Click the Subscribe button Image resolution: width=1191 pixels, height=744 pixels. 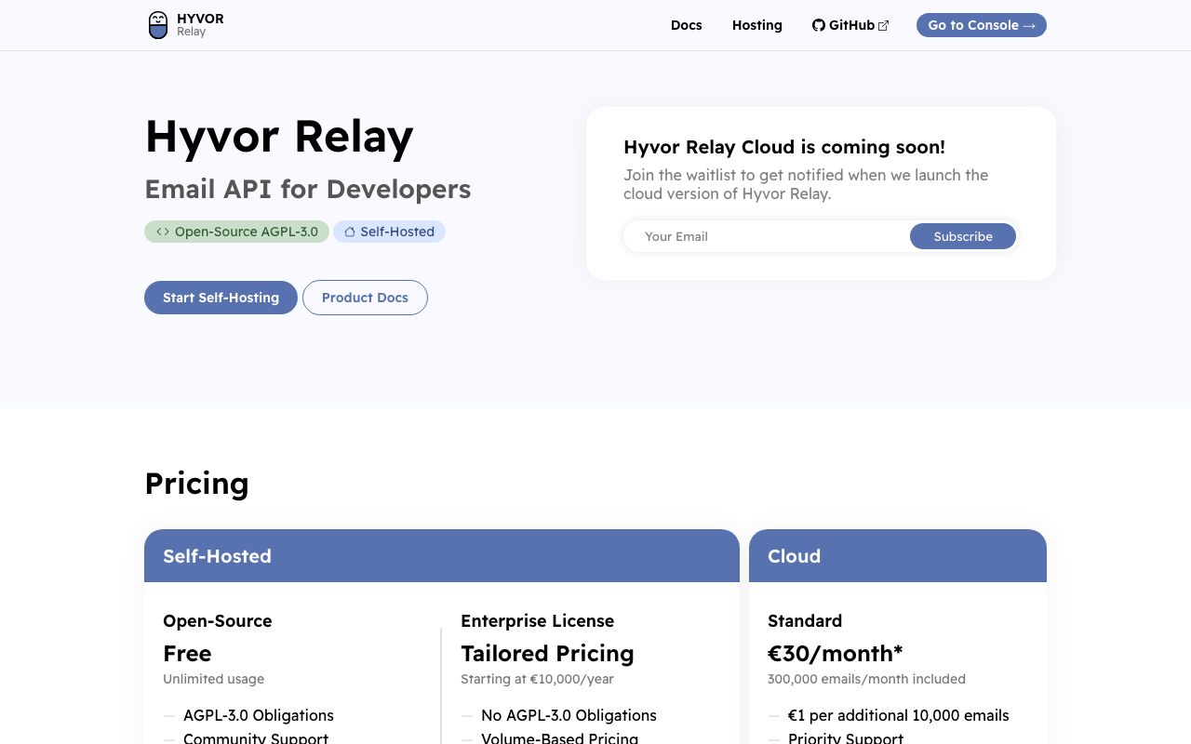tap(963, 236)
